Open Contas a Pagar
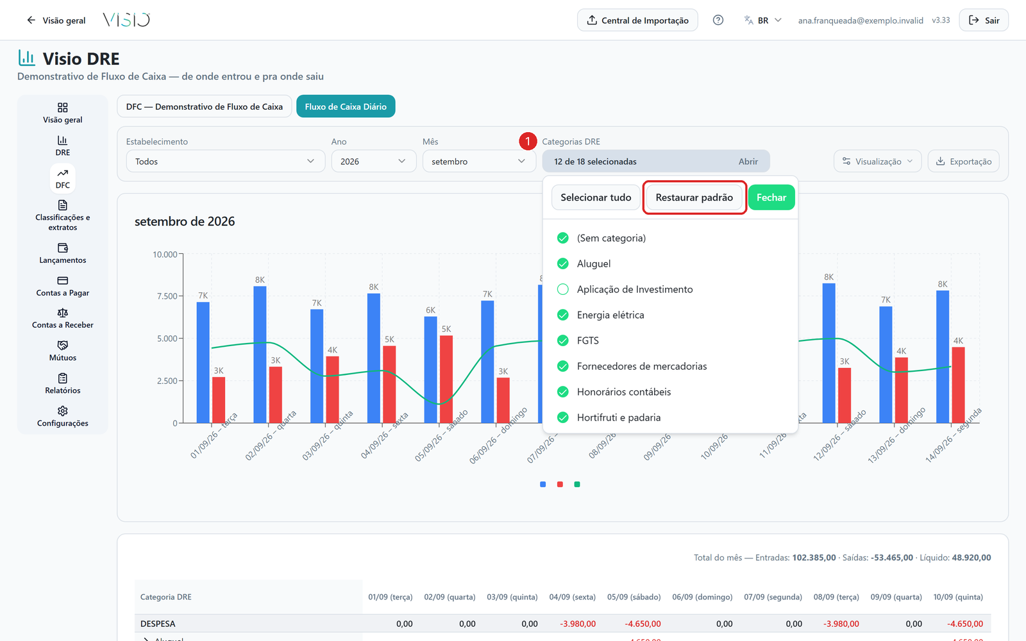Viewport: 1026px width, 641px height. (x=62, y=286)
